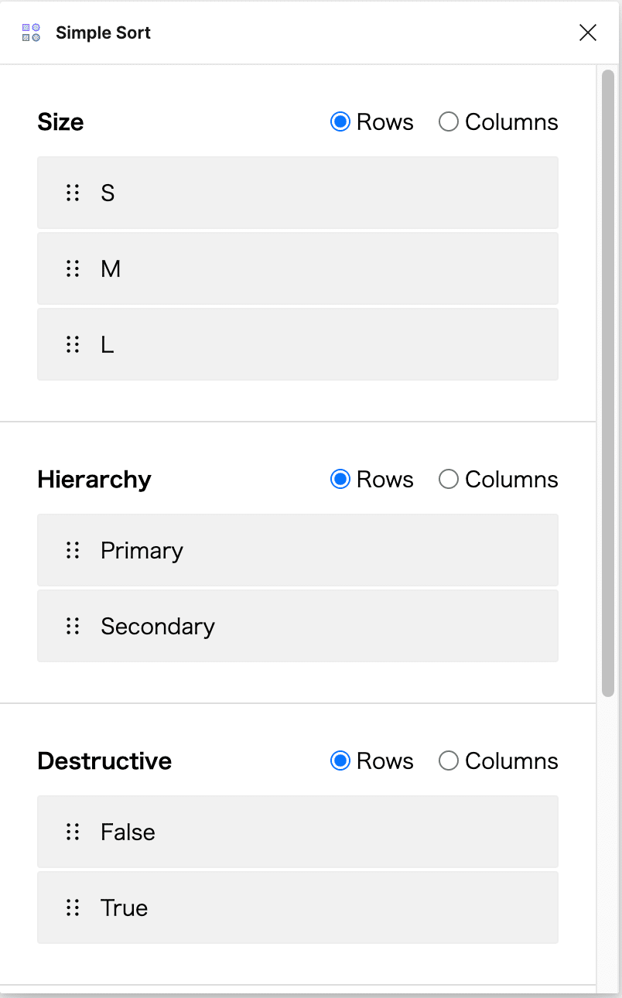Click the drag handle beside Primary
622x998 pixels.
tap(73, 550)
